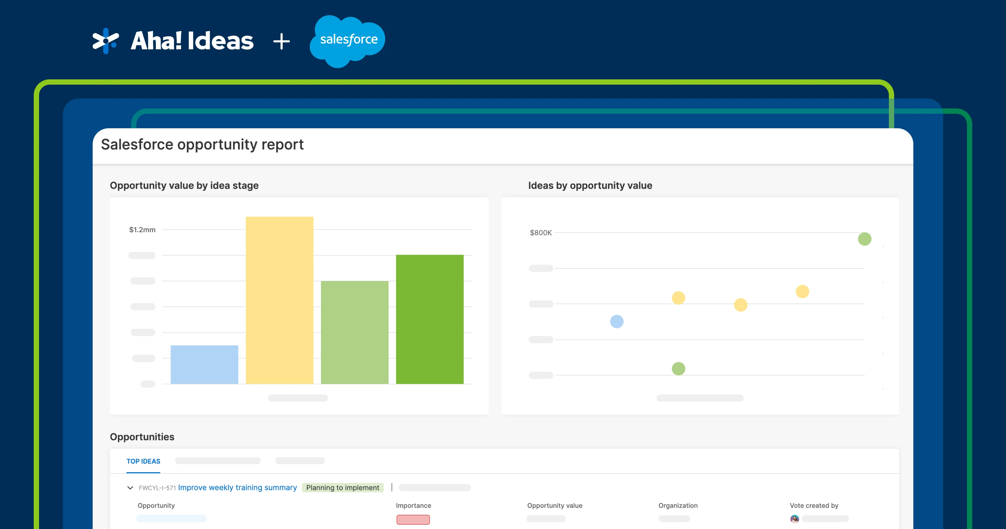Click the Aha! star logo icon

tap(106, 41)
